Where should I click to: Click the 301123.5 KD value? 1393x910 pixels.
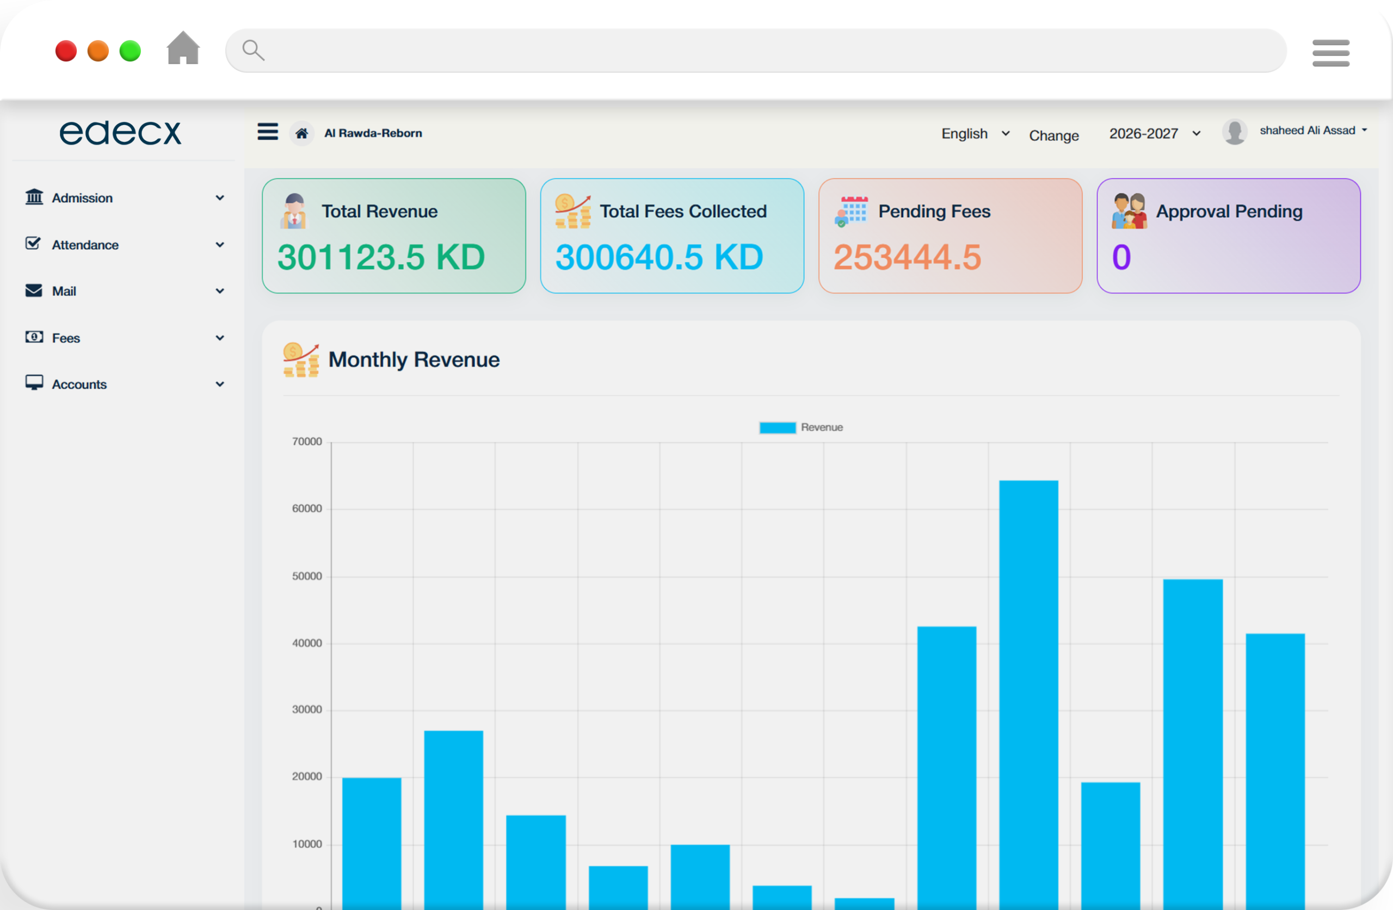(381, 257)
